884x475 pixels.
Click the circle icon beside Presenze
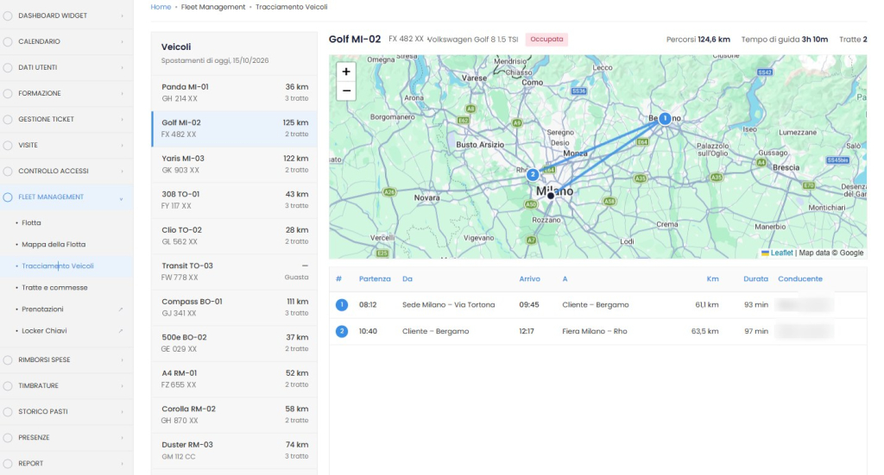7,438
